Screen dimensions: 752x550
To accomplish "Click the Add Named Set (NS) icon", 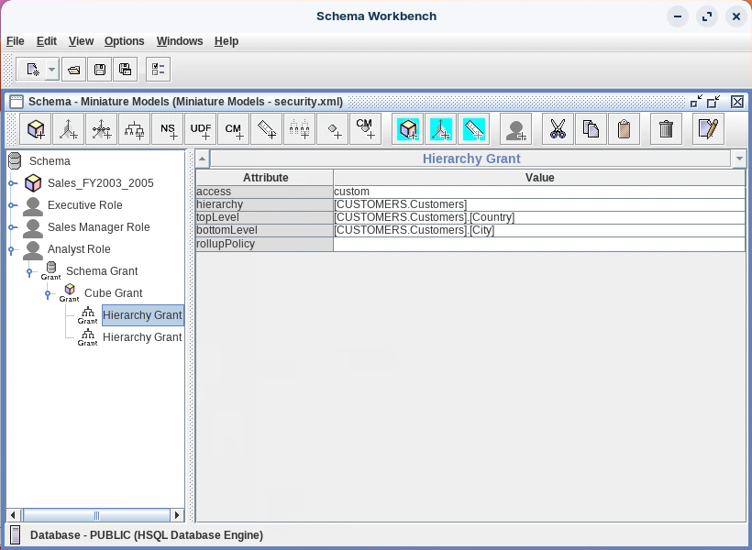I will 168,129.
